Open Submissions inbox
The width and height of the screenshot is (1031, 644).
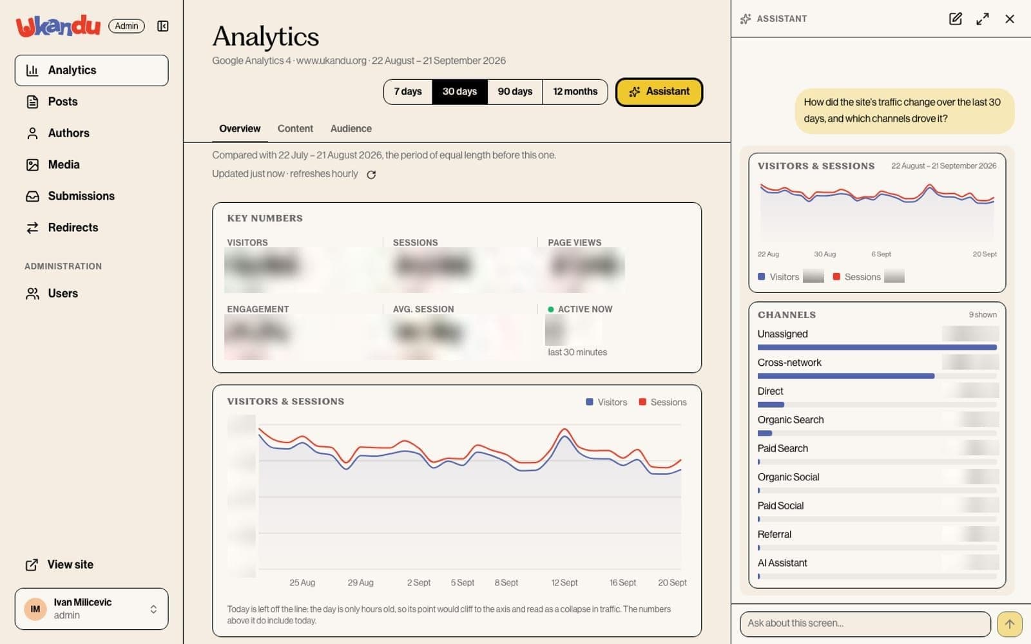[x=92, y=196]
